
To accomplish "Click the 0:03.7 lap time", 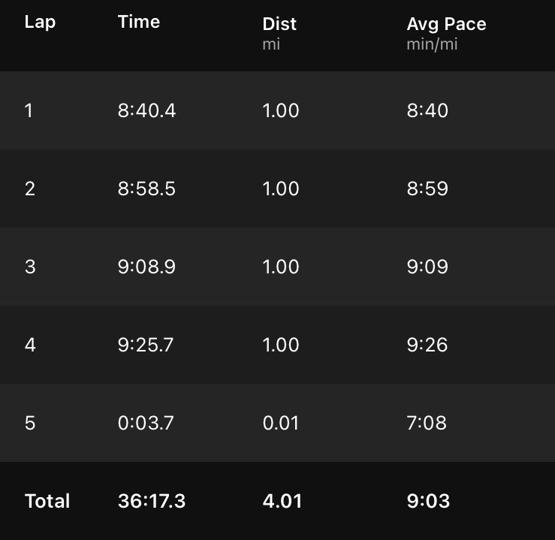I will [146, 423].
